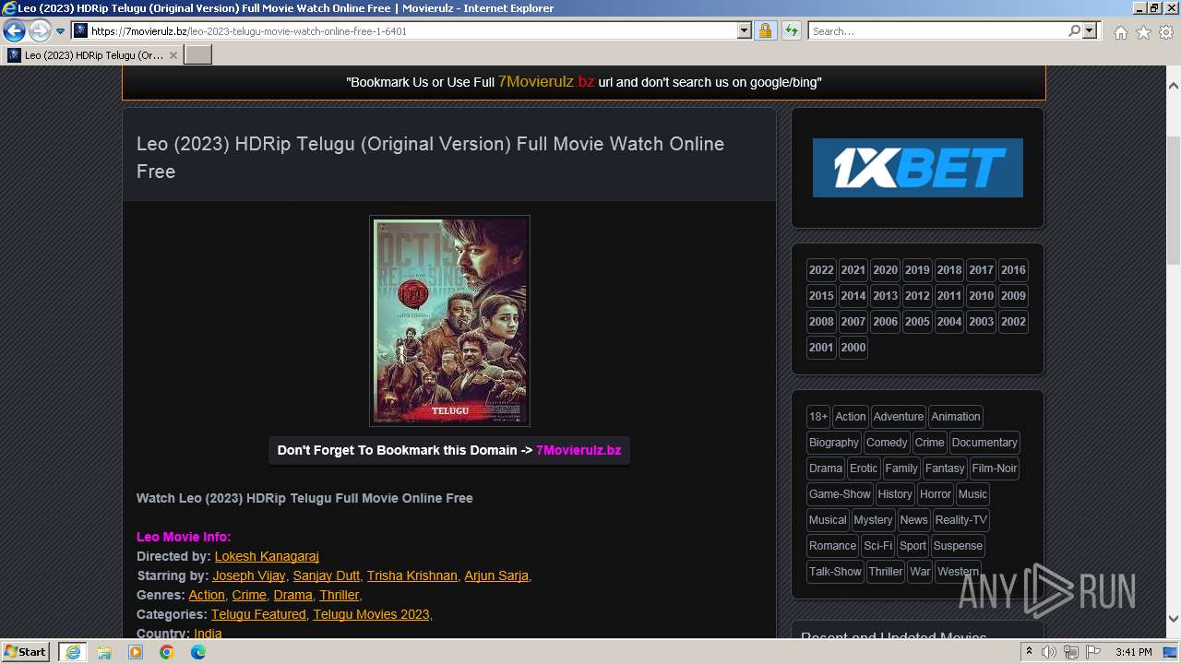Click the security lock icon
This screenshot has height=664, width=1181.
765,30
